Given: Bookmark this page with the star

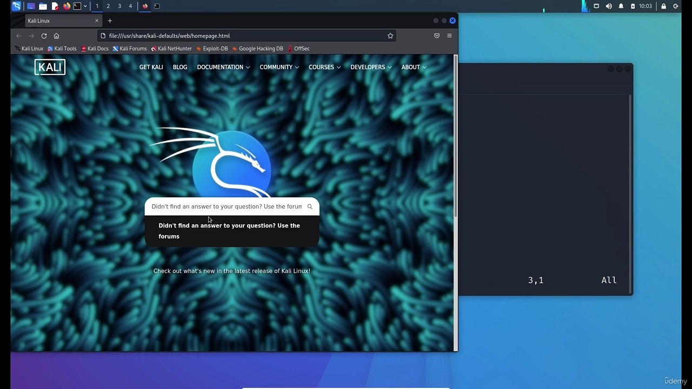Looking at the screenshot, I should (390, 36).
